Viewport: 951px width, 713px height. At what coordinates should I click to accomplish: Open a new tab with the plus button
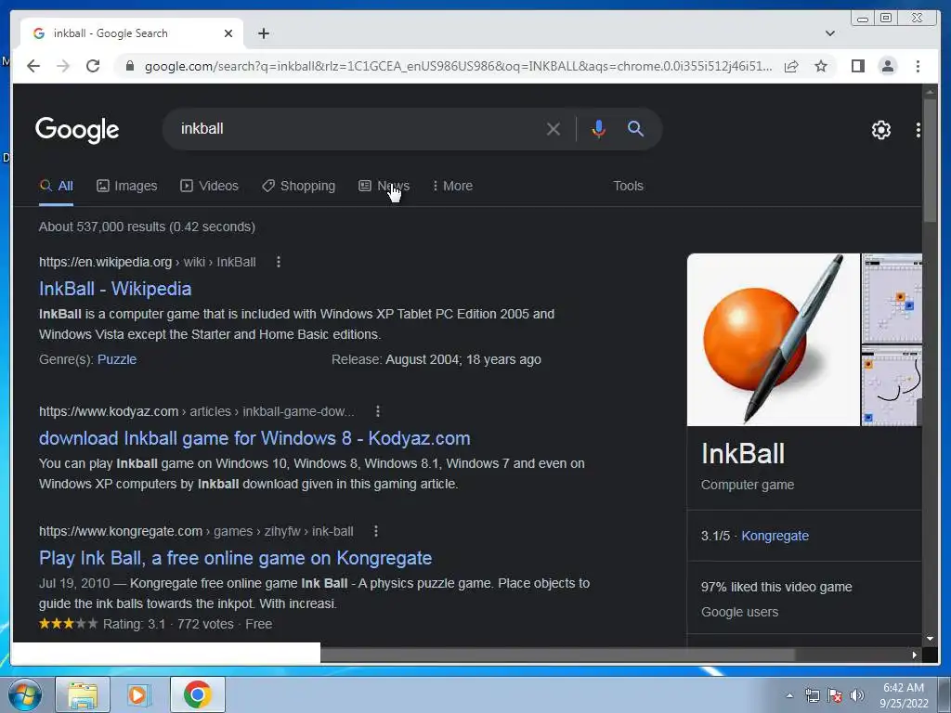point(263,33)
